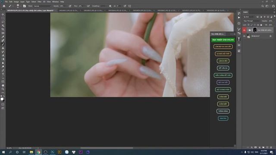This screenshot has width=276, height=155.
Task: Select the Eraser tool
Action: [3, 56]
